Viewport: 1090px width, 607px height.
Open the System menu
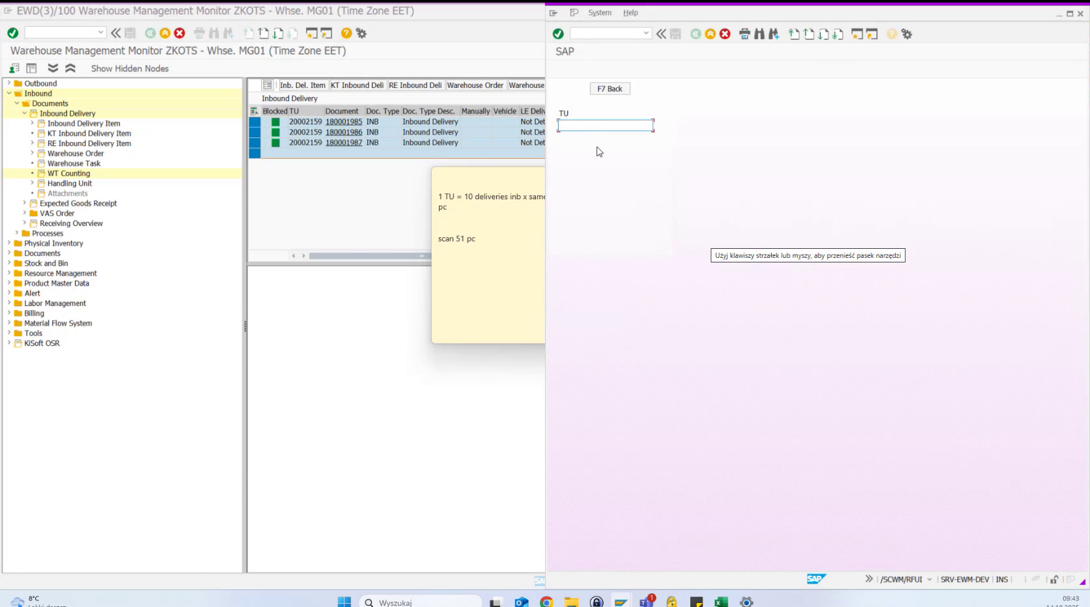pyautogui.click(x=599, y=12)
